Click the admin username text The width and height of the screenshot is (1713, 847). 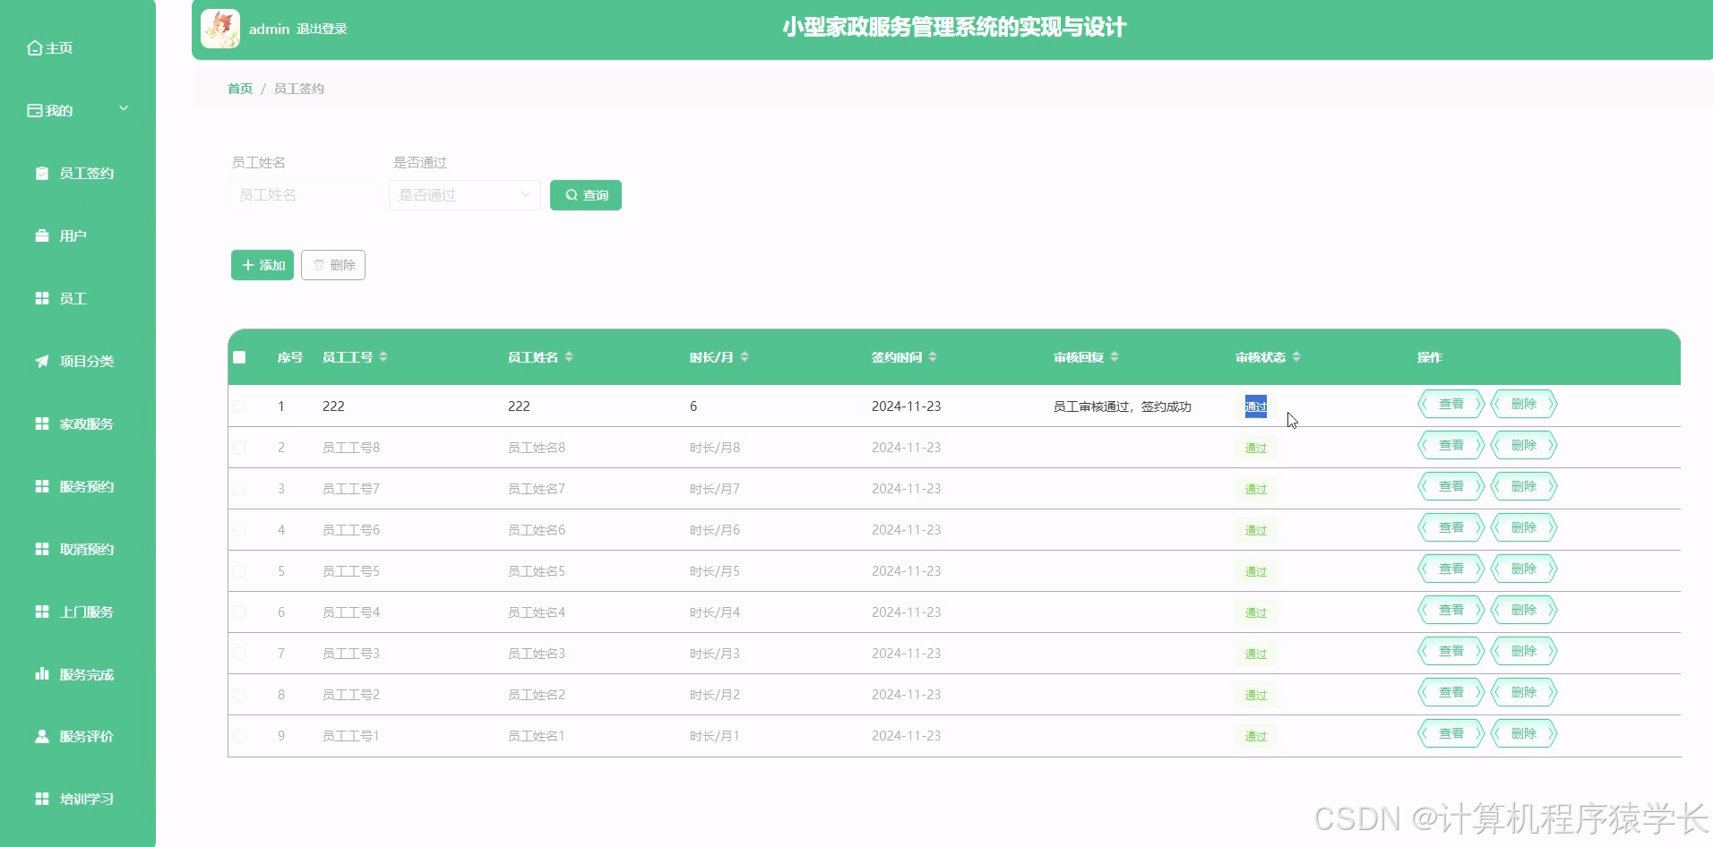270,29
